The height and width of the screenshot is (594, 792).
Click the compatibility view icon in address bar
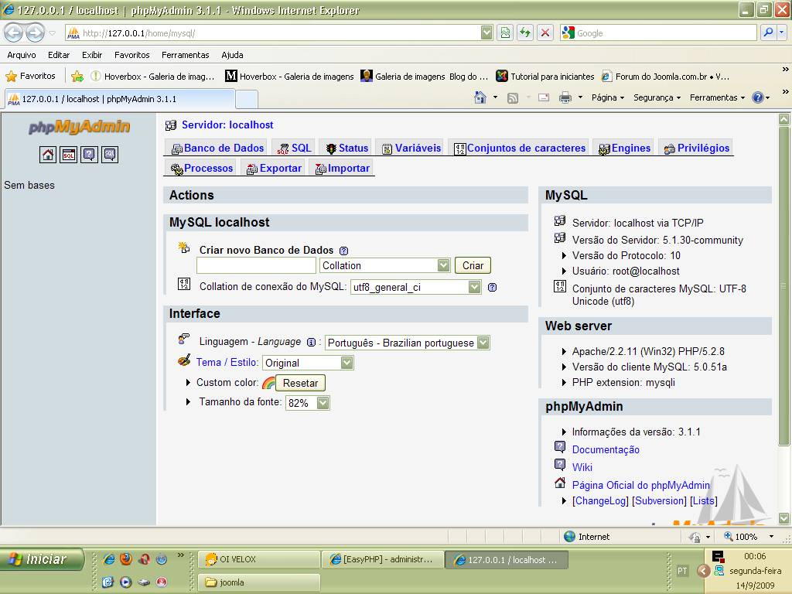[505, 32]
